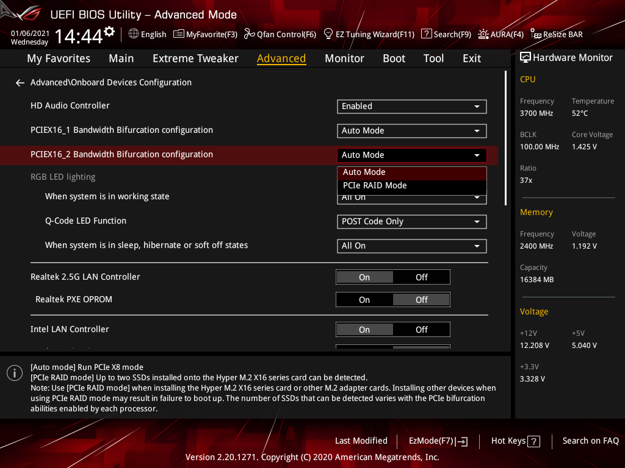Viewport: 625px width, 468px height.
Task: Click Realtek PXE OPROM label
Action: pos(74,300)
